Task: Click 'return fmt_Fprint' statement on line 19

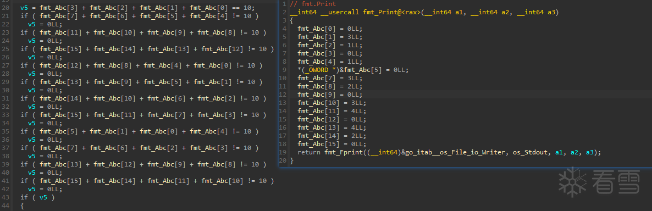Action: 449,152
